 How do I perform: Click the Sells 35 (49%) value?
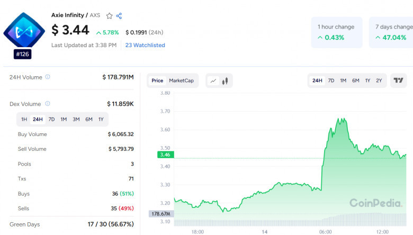122,209
